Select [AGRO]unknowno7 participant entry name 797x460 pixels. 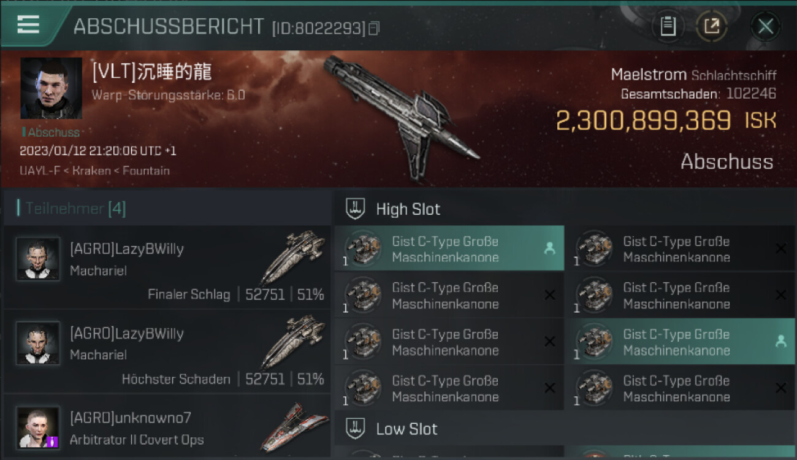click(x=131, y=418)
